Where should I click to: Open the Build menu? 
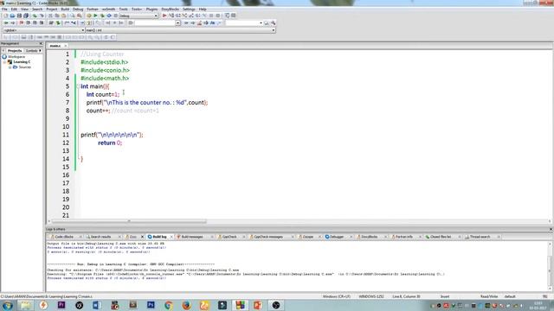[65, 10]
